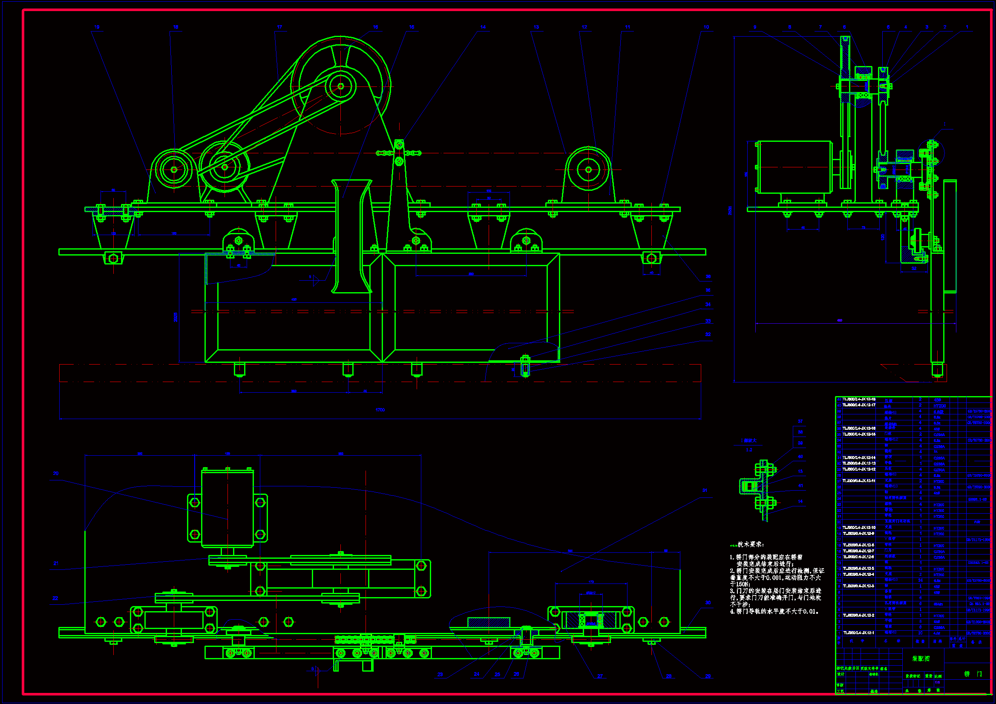This screenshot has width=996, height=704.
Task: Click part balloon number 20
Action: [55, 473]
